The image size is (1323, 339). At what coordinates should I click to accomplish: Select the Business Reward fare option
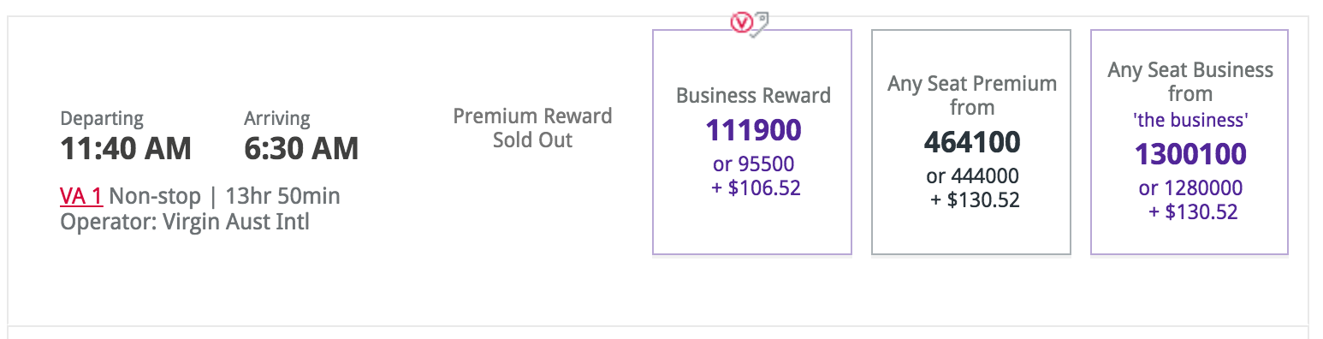point(752,142)
